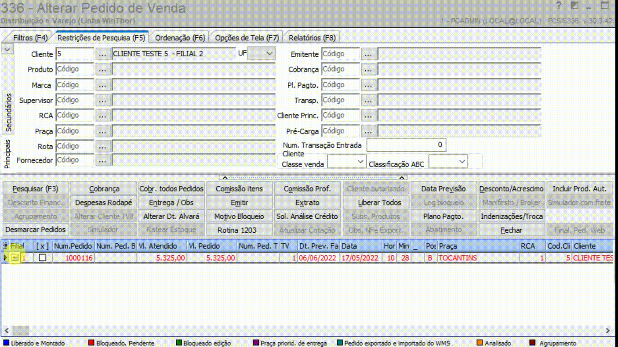Click order number 1000116 cell
This screenshot has width=618, height=347.
click(73, 258)
